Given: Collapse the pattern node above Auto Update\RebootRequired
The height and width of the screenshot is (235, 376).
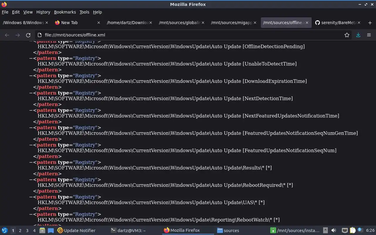Looking at the screenshot, I should tap(31, 179).
